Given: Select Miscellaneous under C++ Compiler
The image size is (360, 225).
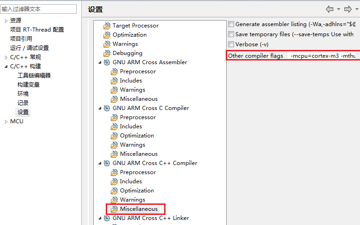Looking at the screenshot, I should (x=138, y=209).
